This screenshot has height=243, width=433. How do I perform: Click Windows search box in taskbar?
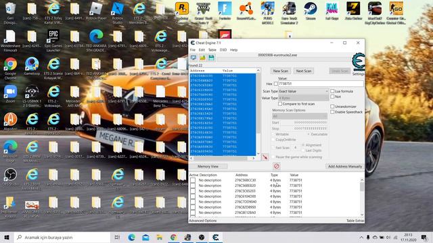62,237
